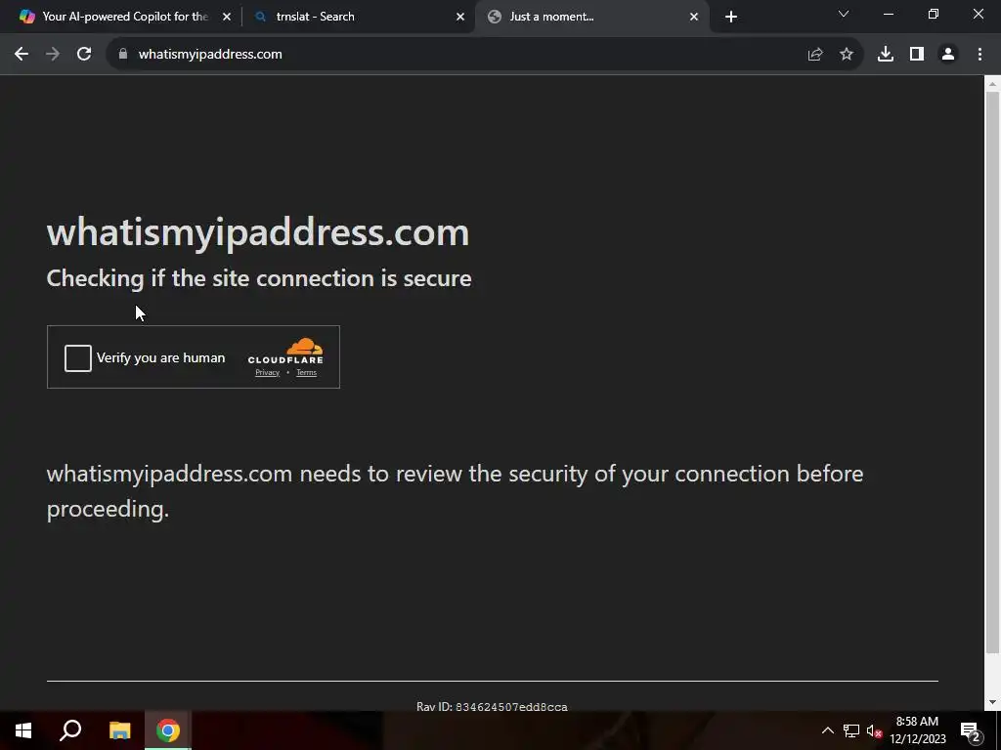Switch to the trnslat - Search tab

click(359, 17)
